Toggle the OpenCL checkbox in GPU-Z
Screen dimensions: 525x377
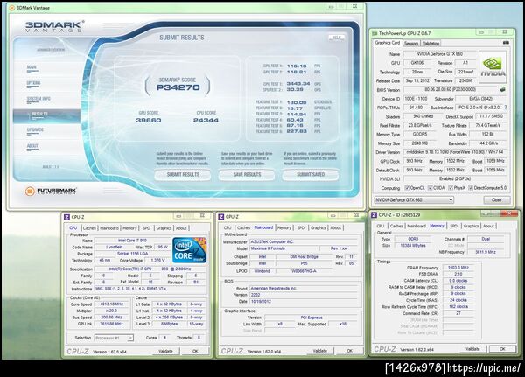(407, 188)
